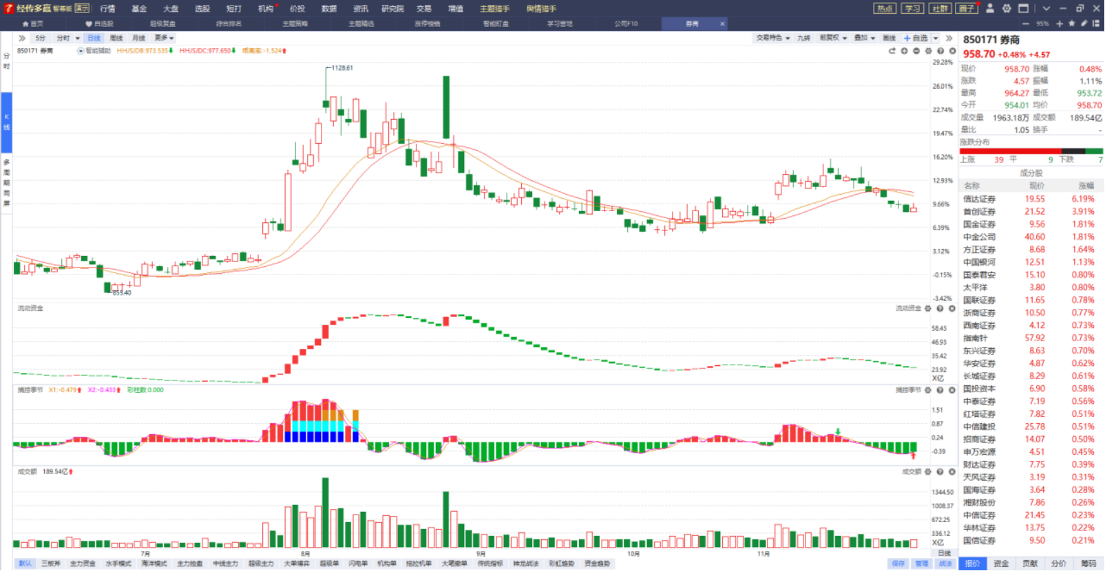
Task: Click the 保存 button at bottom
Action: (x=898, y=563)
